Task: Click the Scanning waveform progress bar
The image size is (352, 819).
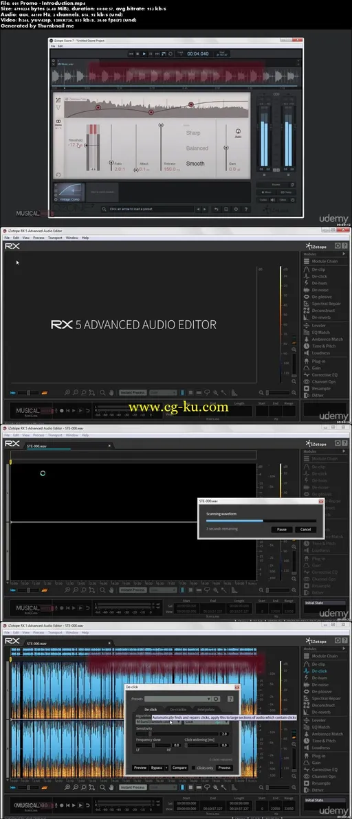Action: pyautogui.click(x=261, y=521)
